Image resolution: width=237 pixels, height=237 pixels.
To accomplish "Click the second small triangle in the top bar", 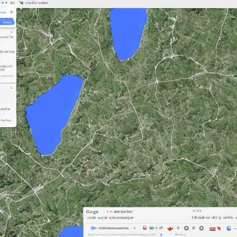I will [x=6, y=3].
